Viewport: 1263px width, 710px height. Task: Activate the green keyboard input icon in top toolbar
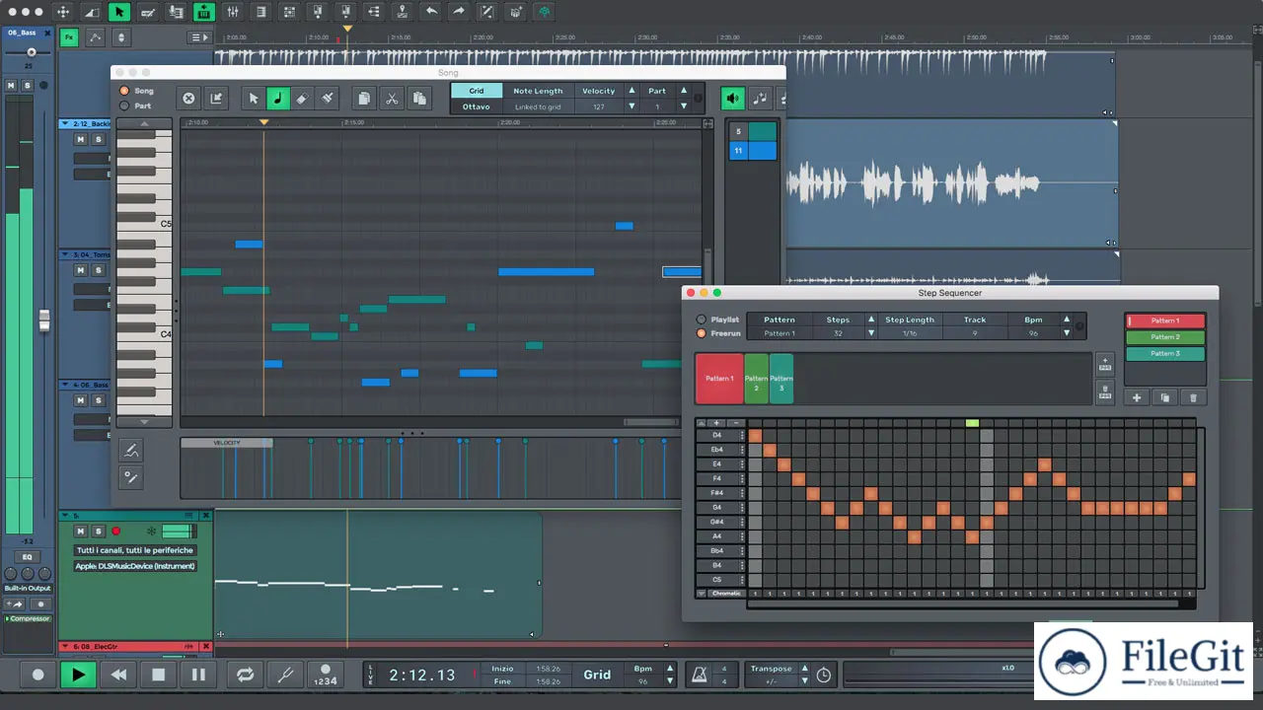click(204, 12)
